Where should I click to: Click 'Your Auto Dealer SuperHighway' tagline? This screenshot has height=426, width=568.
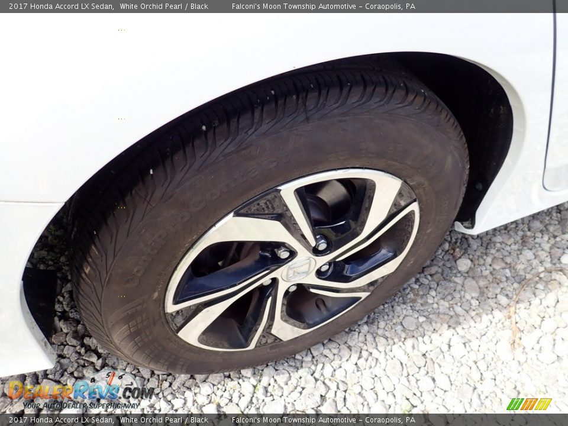(x=81, y=405)
